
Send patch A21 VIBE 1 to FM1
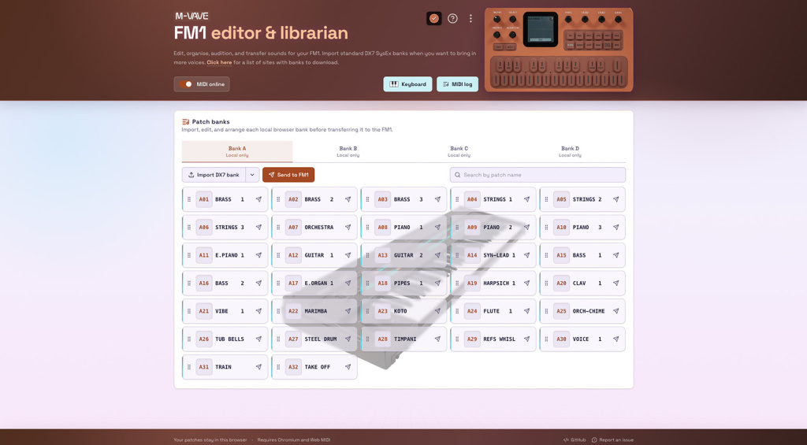258,311
